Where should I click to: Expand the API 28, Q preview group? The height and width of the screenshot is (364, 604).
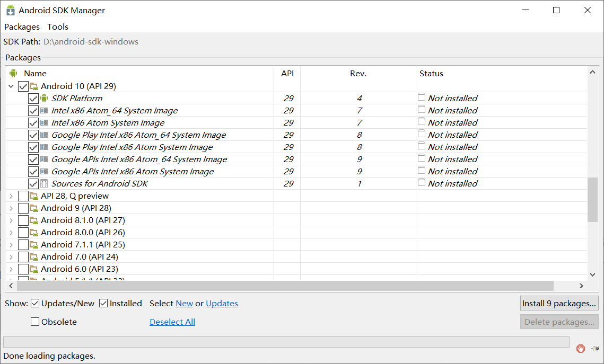click(x=11, y=196)
